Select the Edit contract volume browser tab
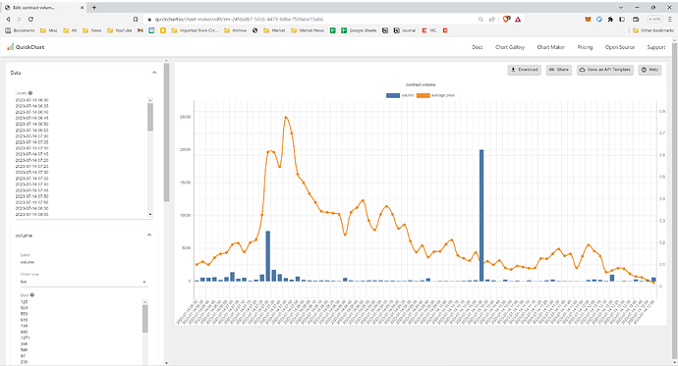This screenshot has width=678, height=366. coord(43,7)
